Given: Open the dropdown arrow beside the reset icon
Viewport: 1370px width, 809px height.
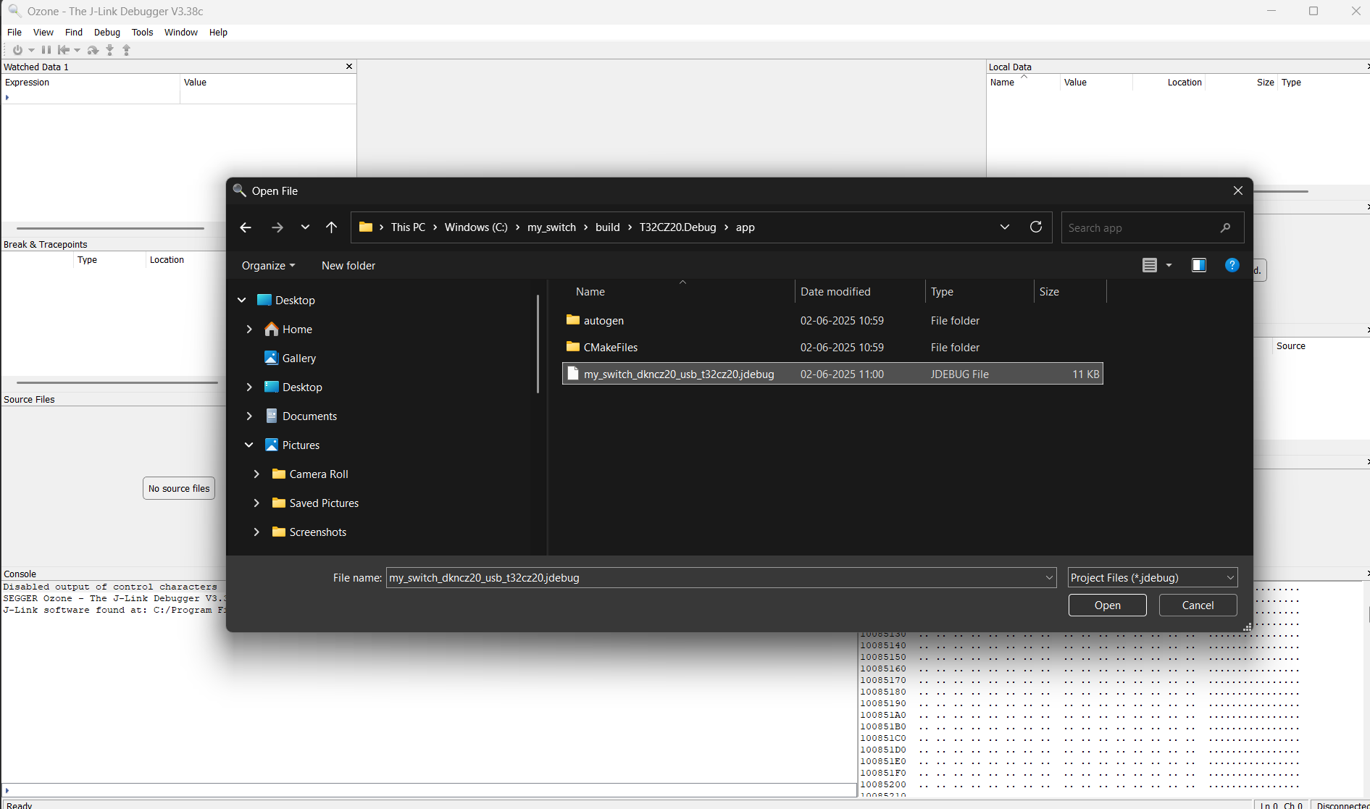Looking at the screenshot, I should click(77, 50).
